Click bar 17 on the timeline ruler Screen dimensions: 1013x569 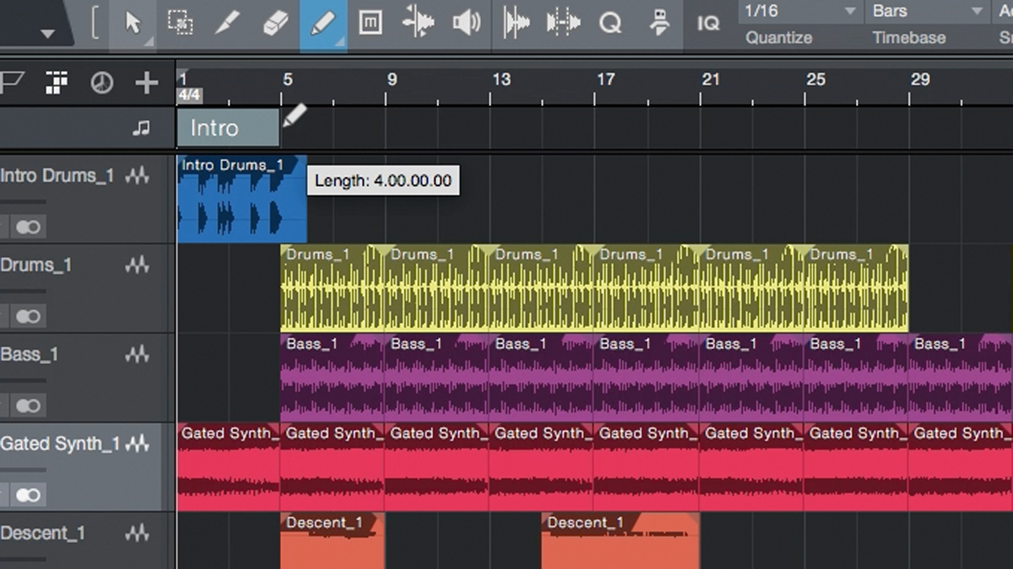[606, 79]
